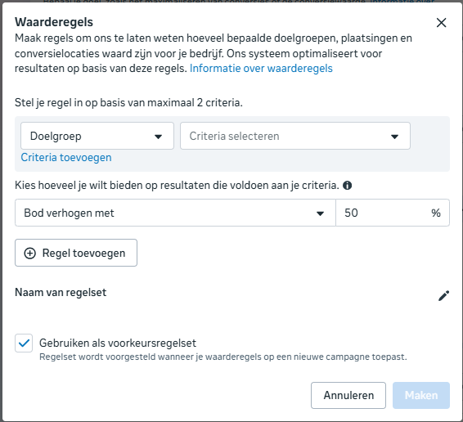Click the pencil icon to edit regelset name

(444, 295)
